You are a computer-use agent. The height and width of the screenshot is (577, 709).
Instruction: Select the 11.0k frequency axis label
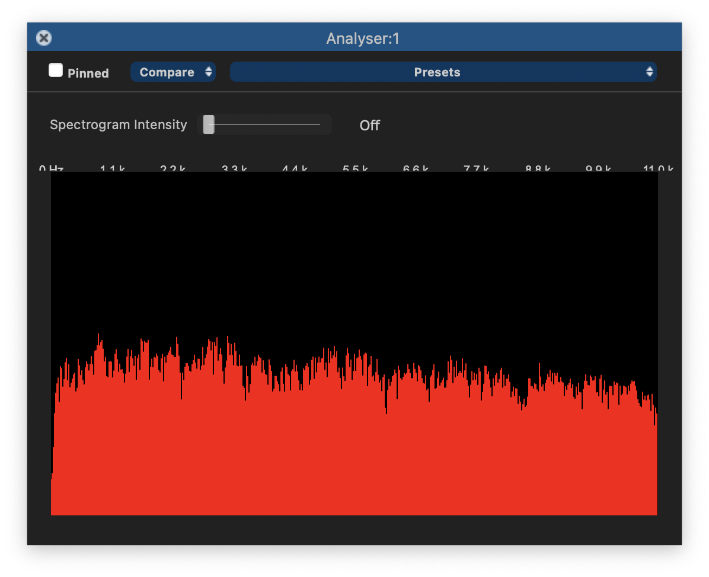(658, 169)
